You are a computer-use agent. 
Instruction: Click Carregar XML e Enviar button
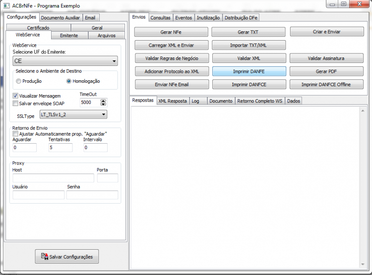click(172, 45)
